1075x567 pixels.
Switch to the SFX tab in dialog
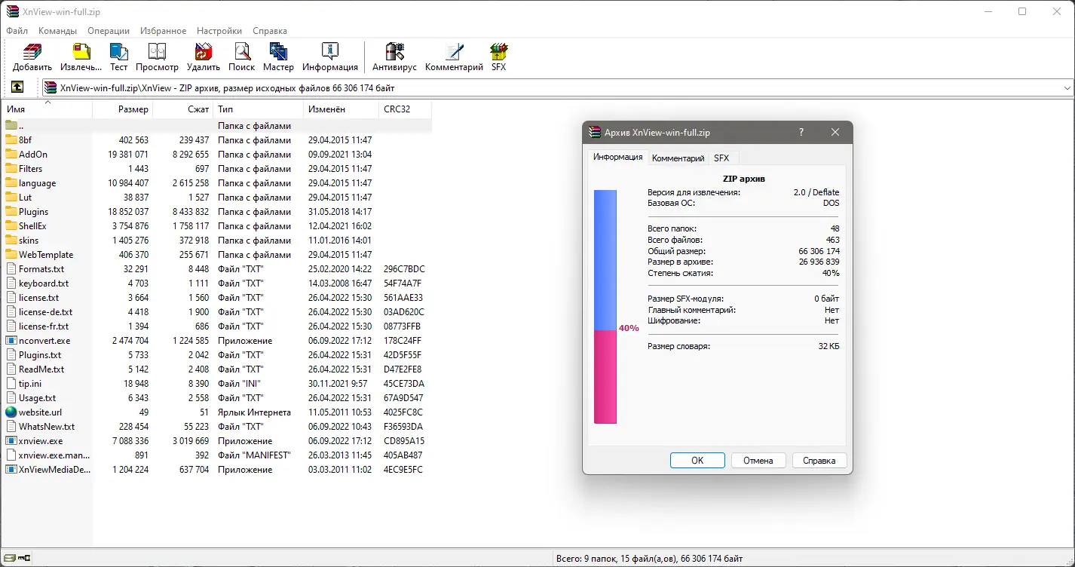point(721,158)
